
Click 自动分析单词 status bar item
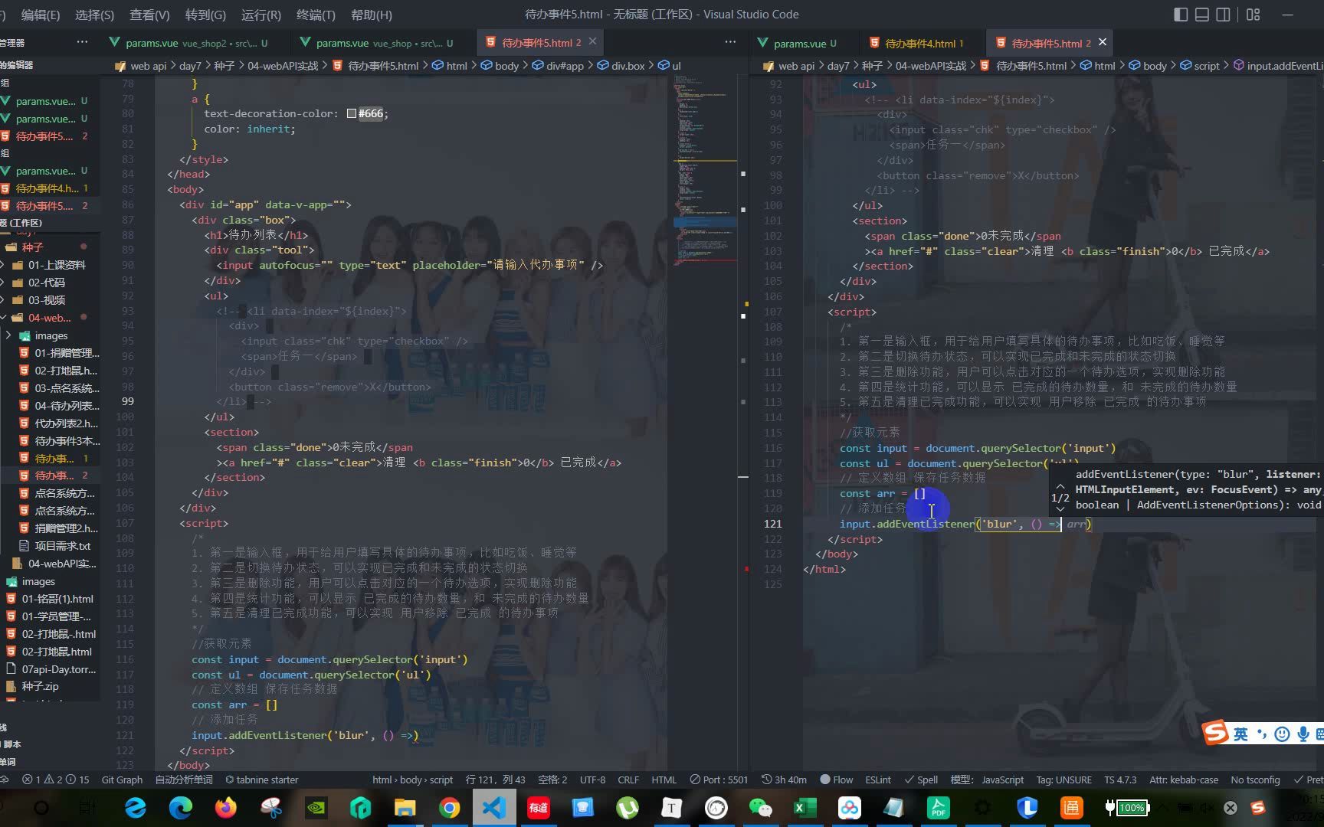pos(184,780)
